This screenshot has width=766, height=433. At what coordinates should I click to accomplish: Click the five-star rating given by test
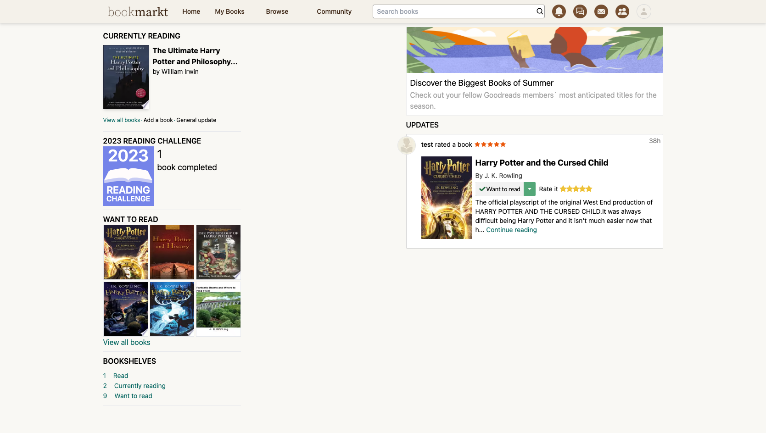pos(490,144)
